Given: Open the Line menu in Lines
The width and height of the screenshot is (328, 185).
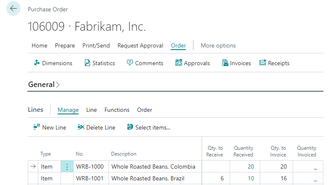Looking at the screenshot, I should click(91, 110).
